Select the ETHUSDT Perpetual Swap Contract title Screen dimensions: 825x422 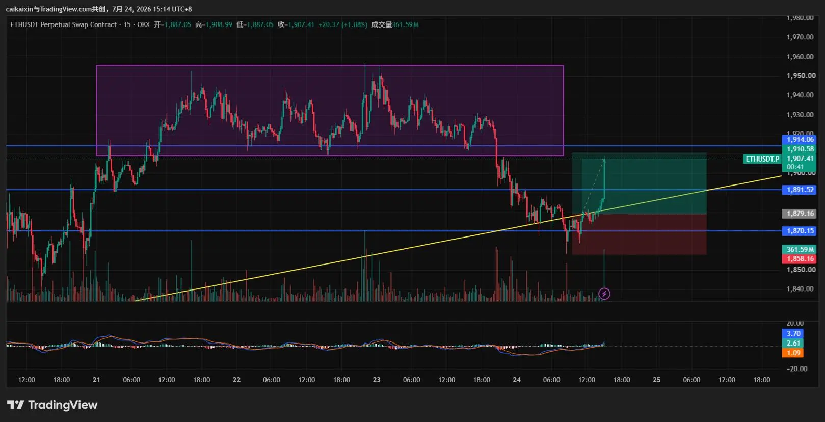pos(64,24)
